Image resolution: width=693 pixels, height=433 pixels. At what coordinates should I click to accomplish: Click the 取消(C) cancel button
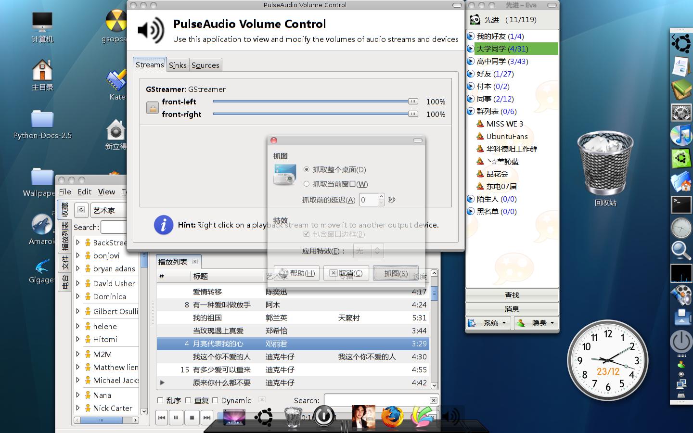tap(346, 273)
